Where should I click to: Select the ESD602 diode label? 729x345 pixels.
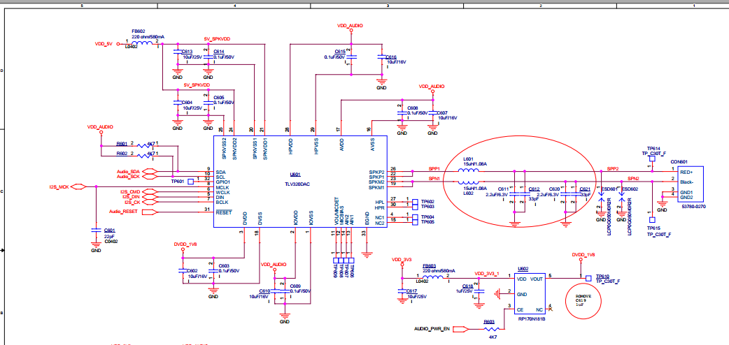pyautogui.click(x=630, y=189)
